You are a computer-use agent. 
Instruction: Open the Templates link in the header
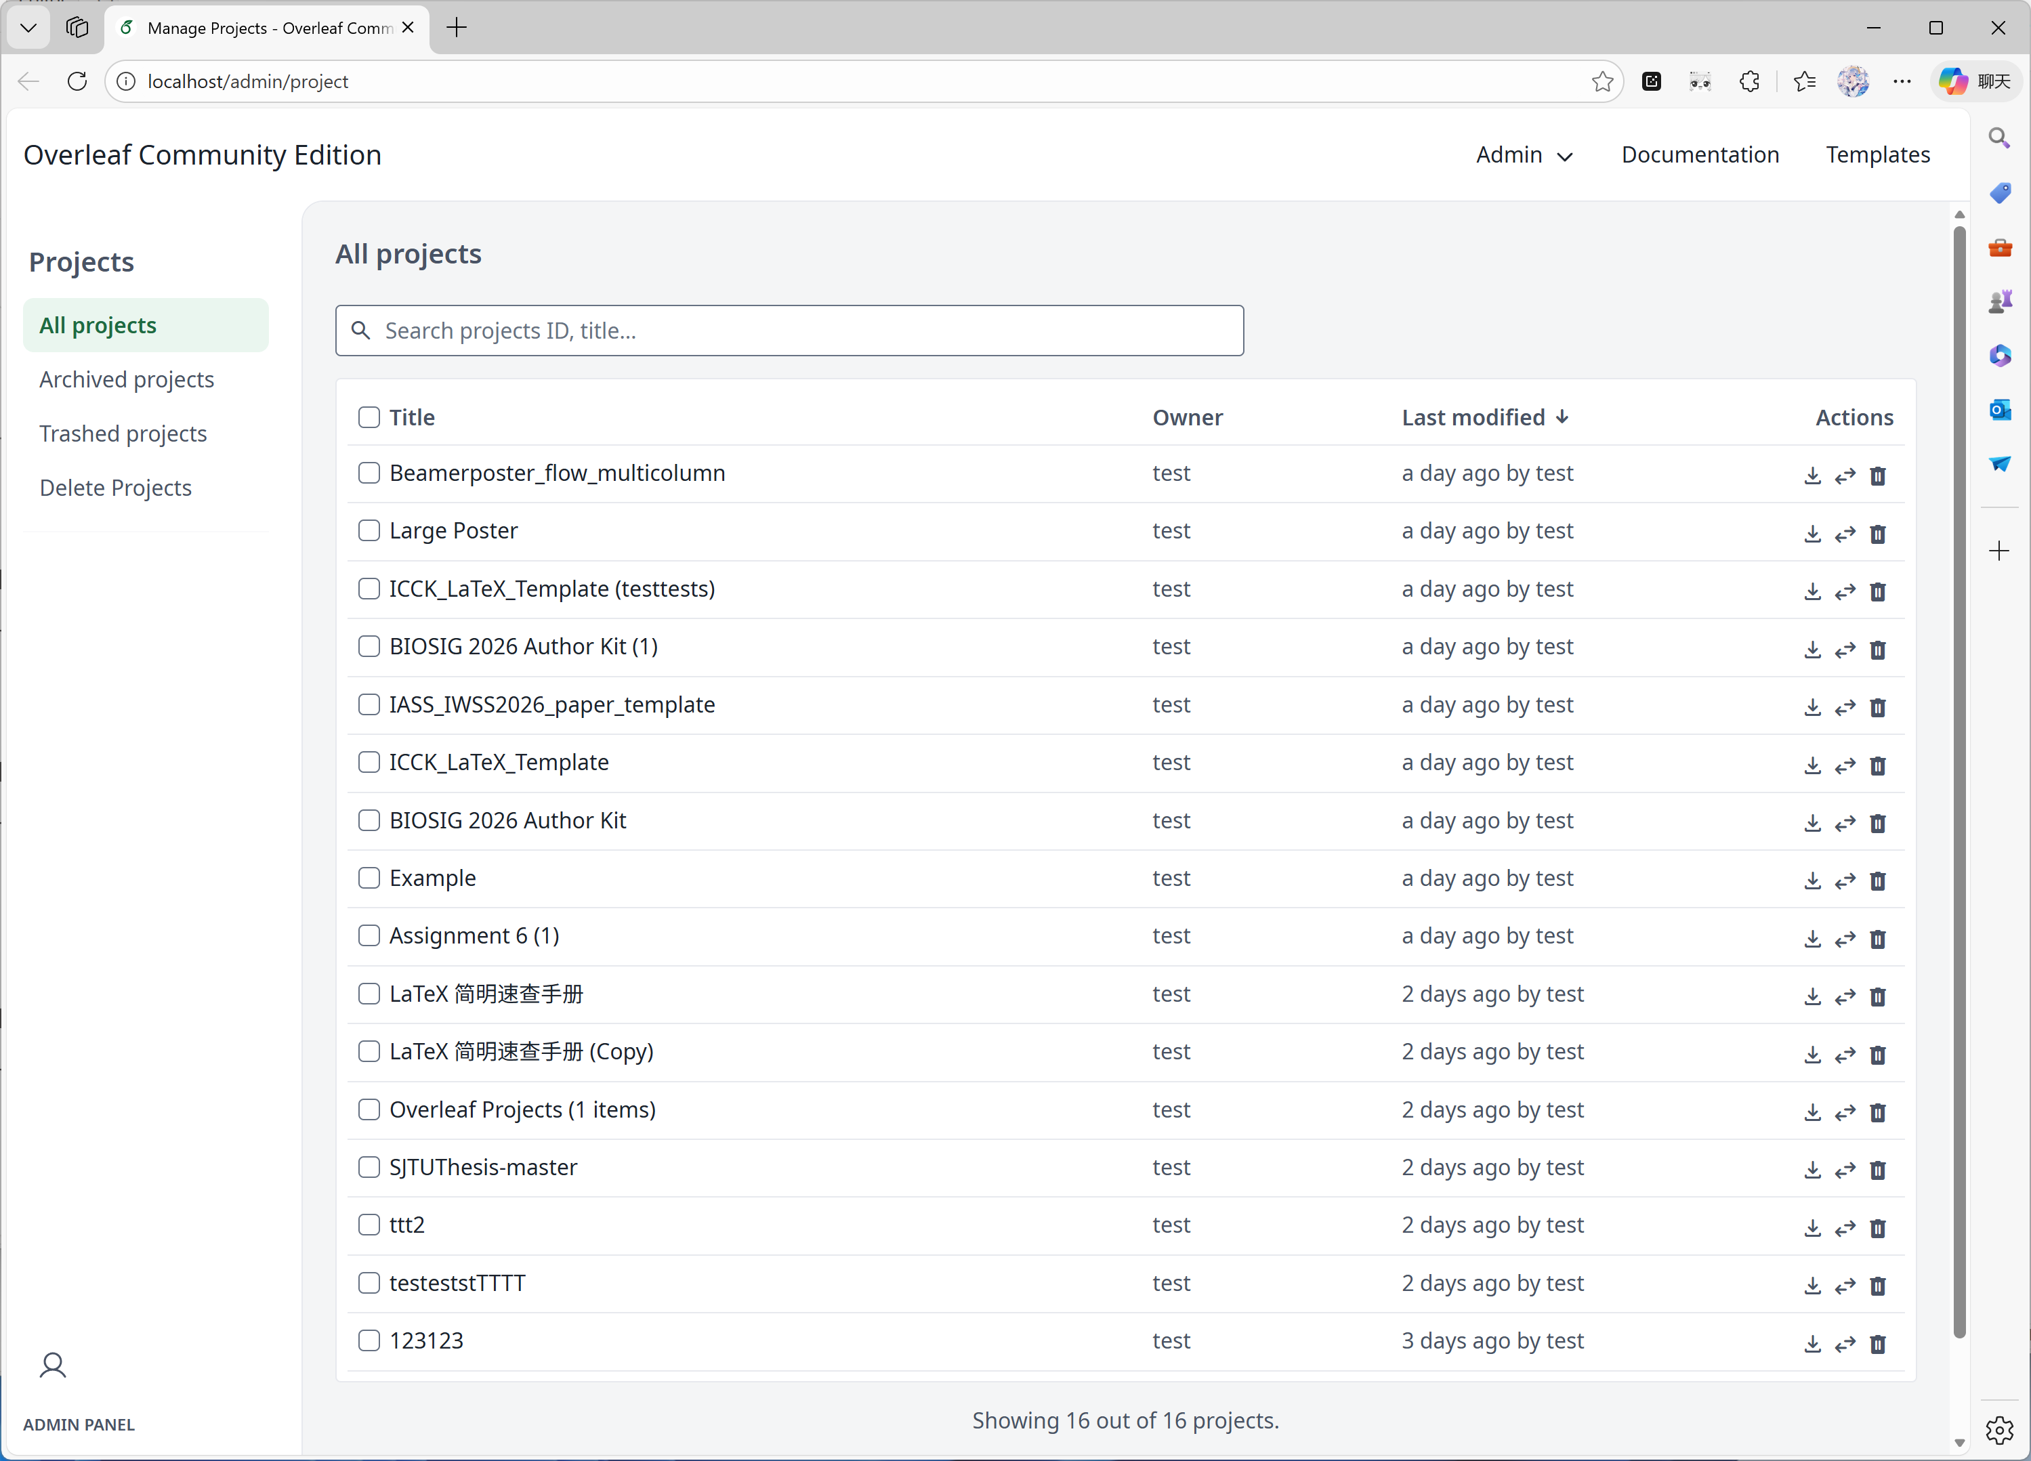1877,155
